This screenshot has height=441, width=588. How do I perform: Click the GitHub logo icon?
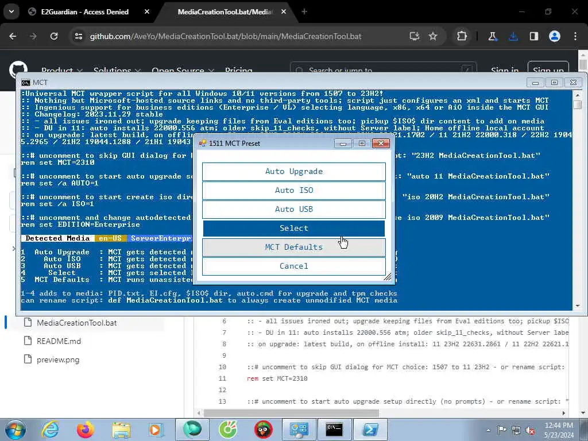coord(18,69)
